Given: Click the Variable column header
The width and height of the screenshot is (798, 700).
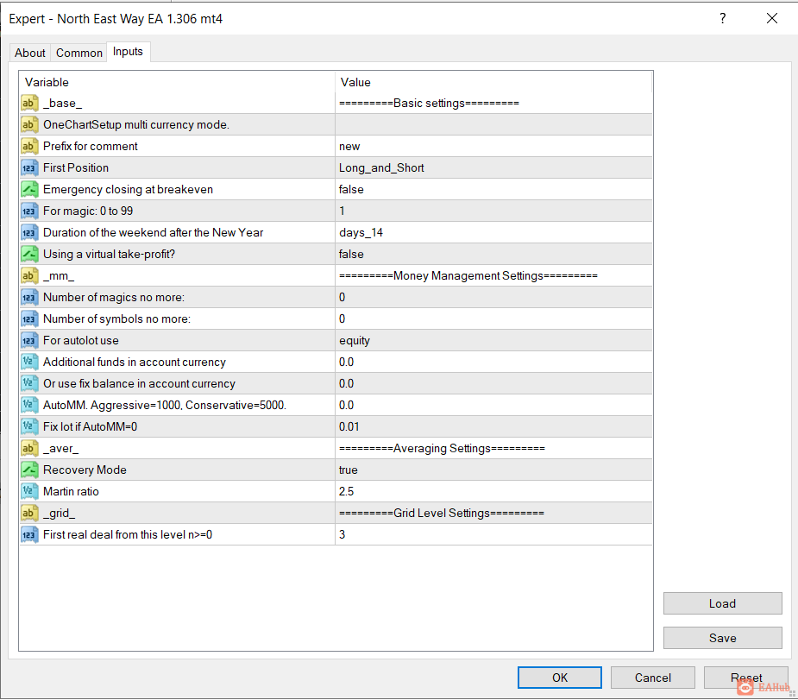Looking at the screenshot, I should point(177,82).
